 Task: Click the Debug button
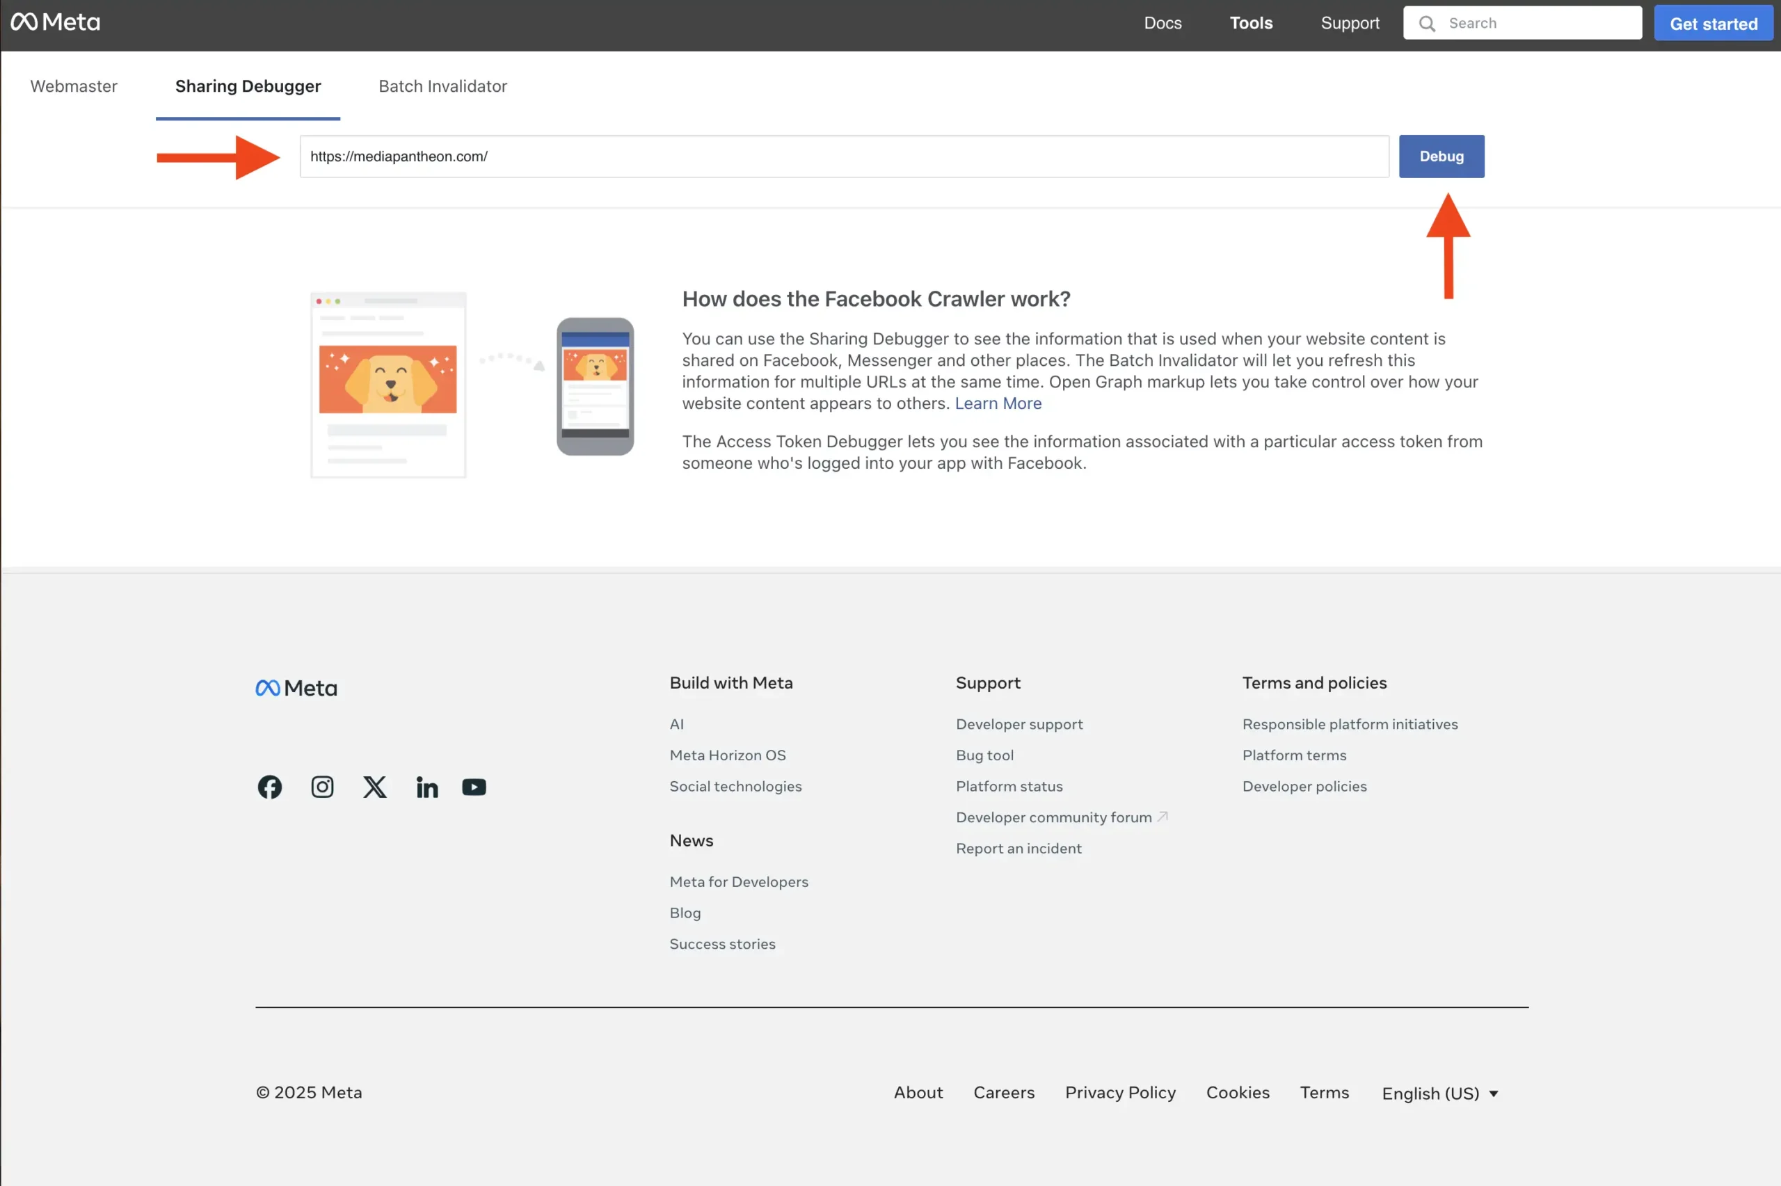pyautogui.click(x=1441, y=157)
